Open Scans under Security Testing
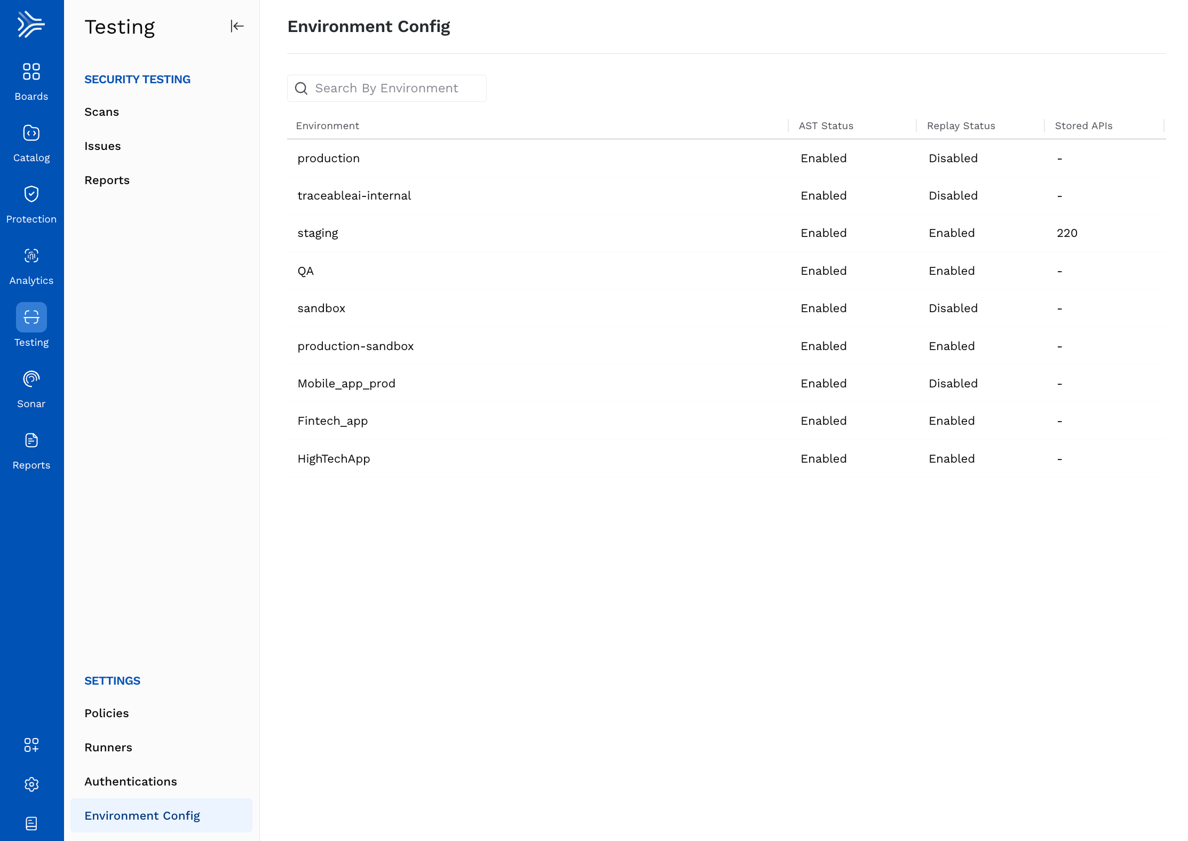1188x841 pixels. (x=101, y=112)
